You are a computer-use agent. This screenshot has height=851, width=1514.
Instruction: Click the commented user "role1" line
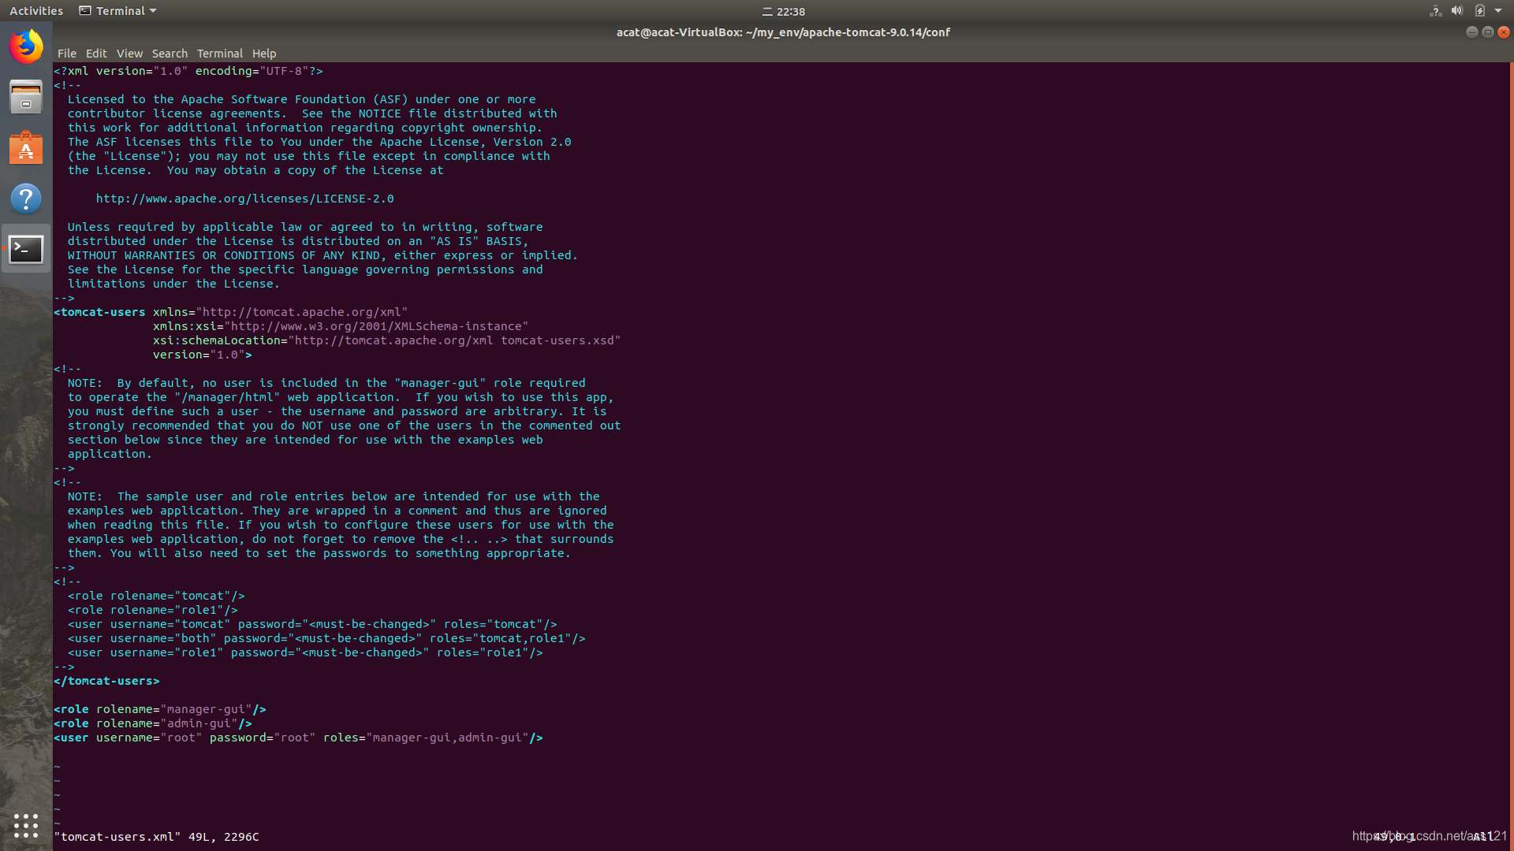(305, 652)
